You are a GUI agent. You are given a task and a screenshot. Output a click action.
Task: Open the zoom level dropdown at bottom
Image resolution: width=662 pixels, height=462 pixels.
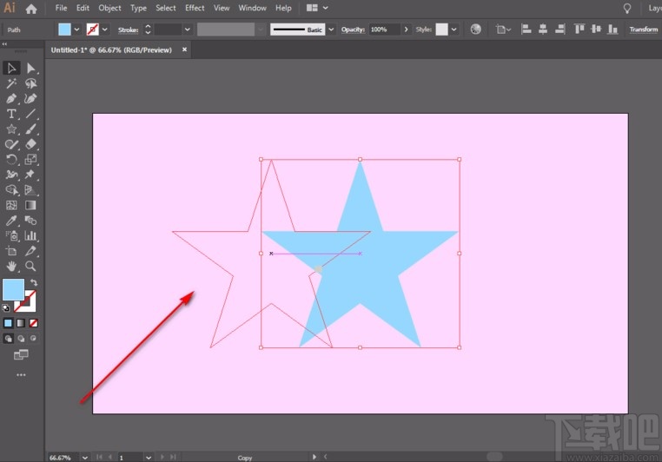[85, 458]
